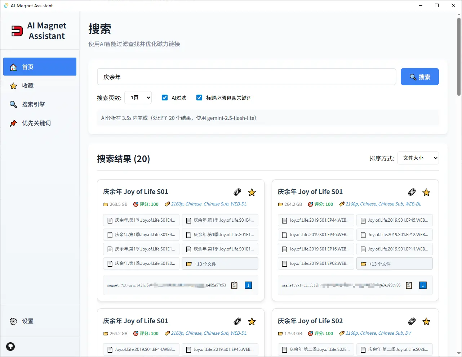462x357 pixels.
Task: Click the search input containing 庆余年
Action: [x=246, y=76]
